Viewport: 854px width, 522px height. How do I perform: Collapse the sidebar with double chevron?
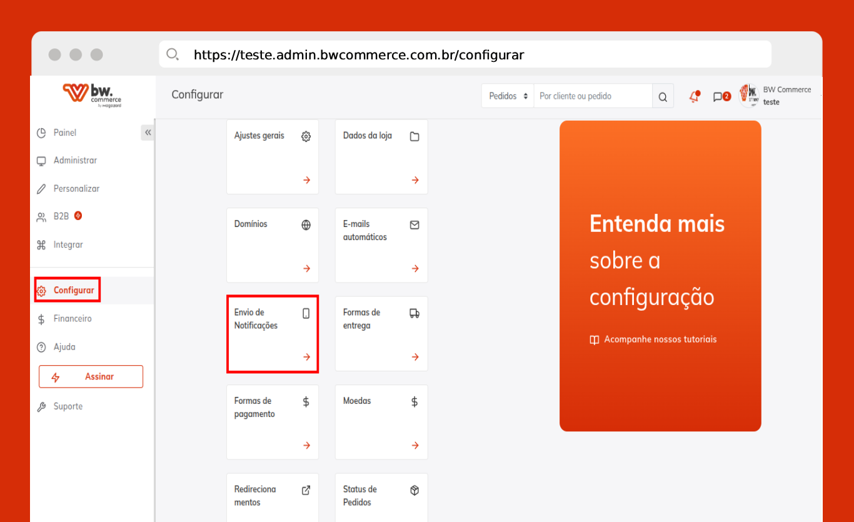(x=148, y=133)
